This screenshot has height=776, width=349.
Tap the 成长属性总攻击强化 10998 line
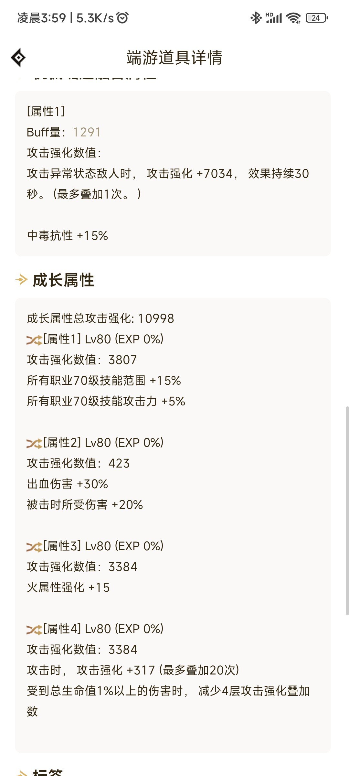(100, 318)
